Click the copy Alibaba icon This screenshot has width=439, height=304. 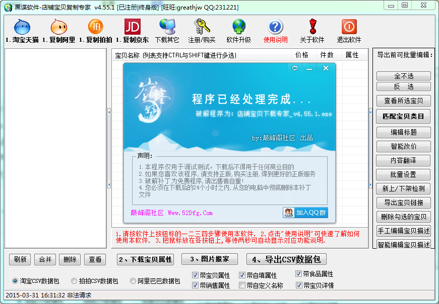tap(59, 31)
